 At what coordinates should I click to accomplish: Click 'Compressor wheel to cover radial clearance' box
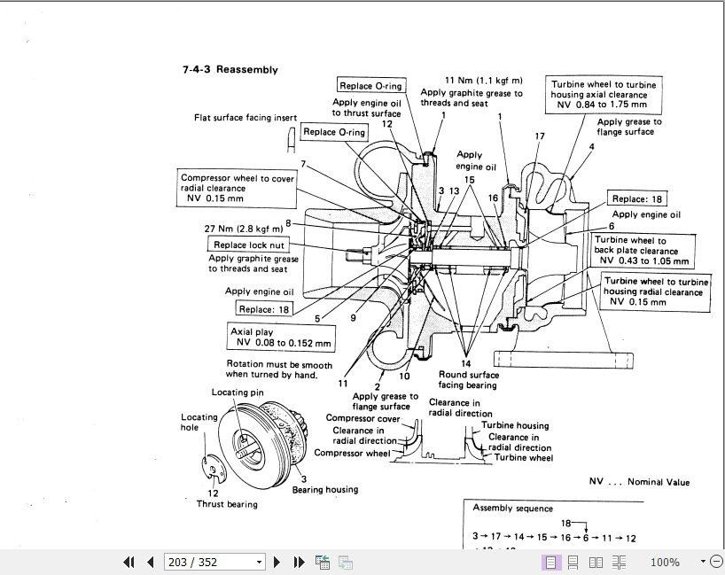[237, 188]
